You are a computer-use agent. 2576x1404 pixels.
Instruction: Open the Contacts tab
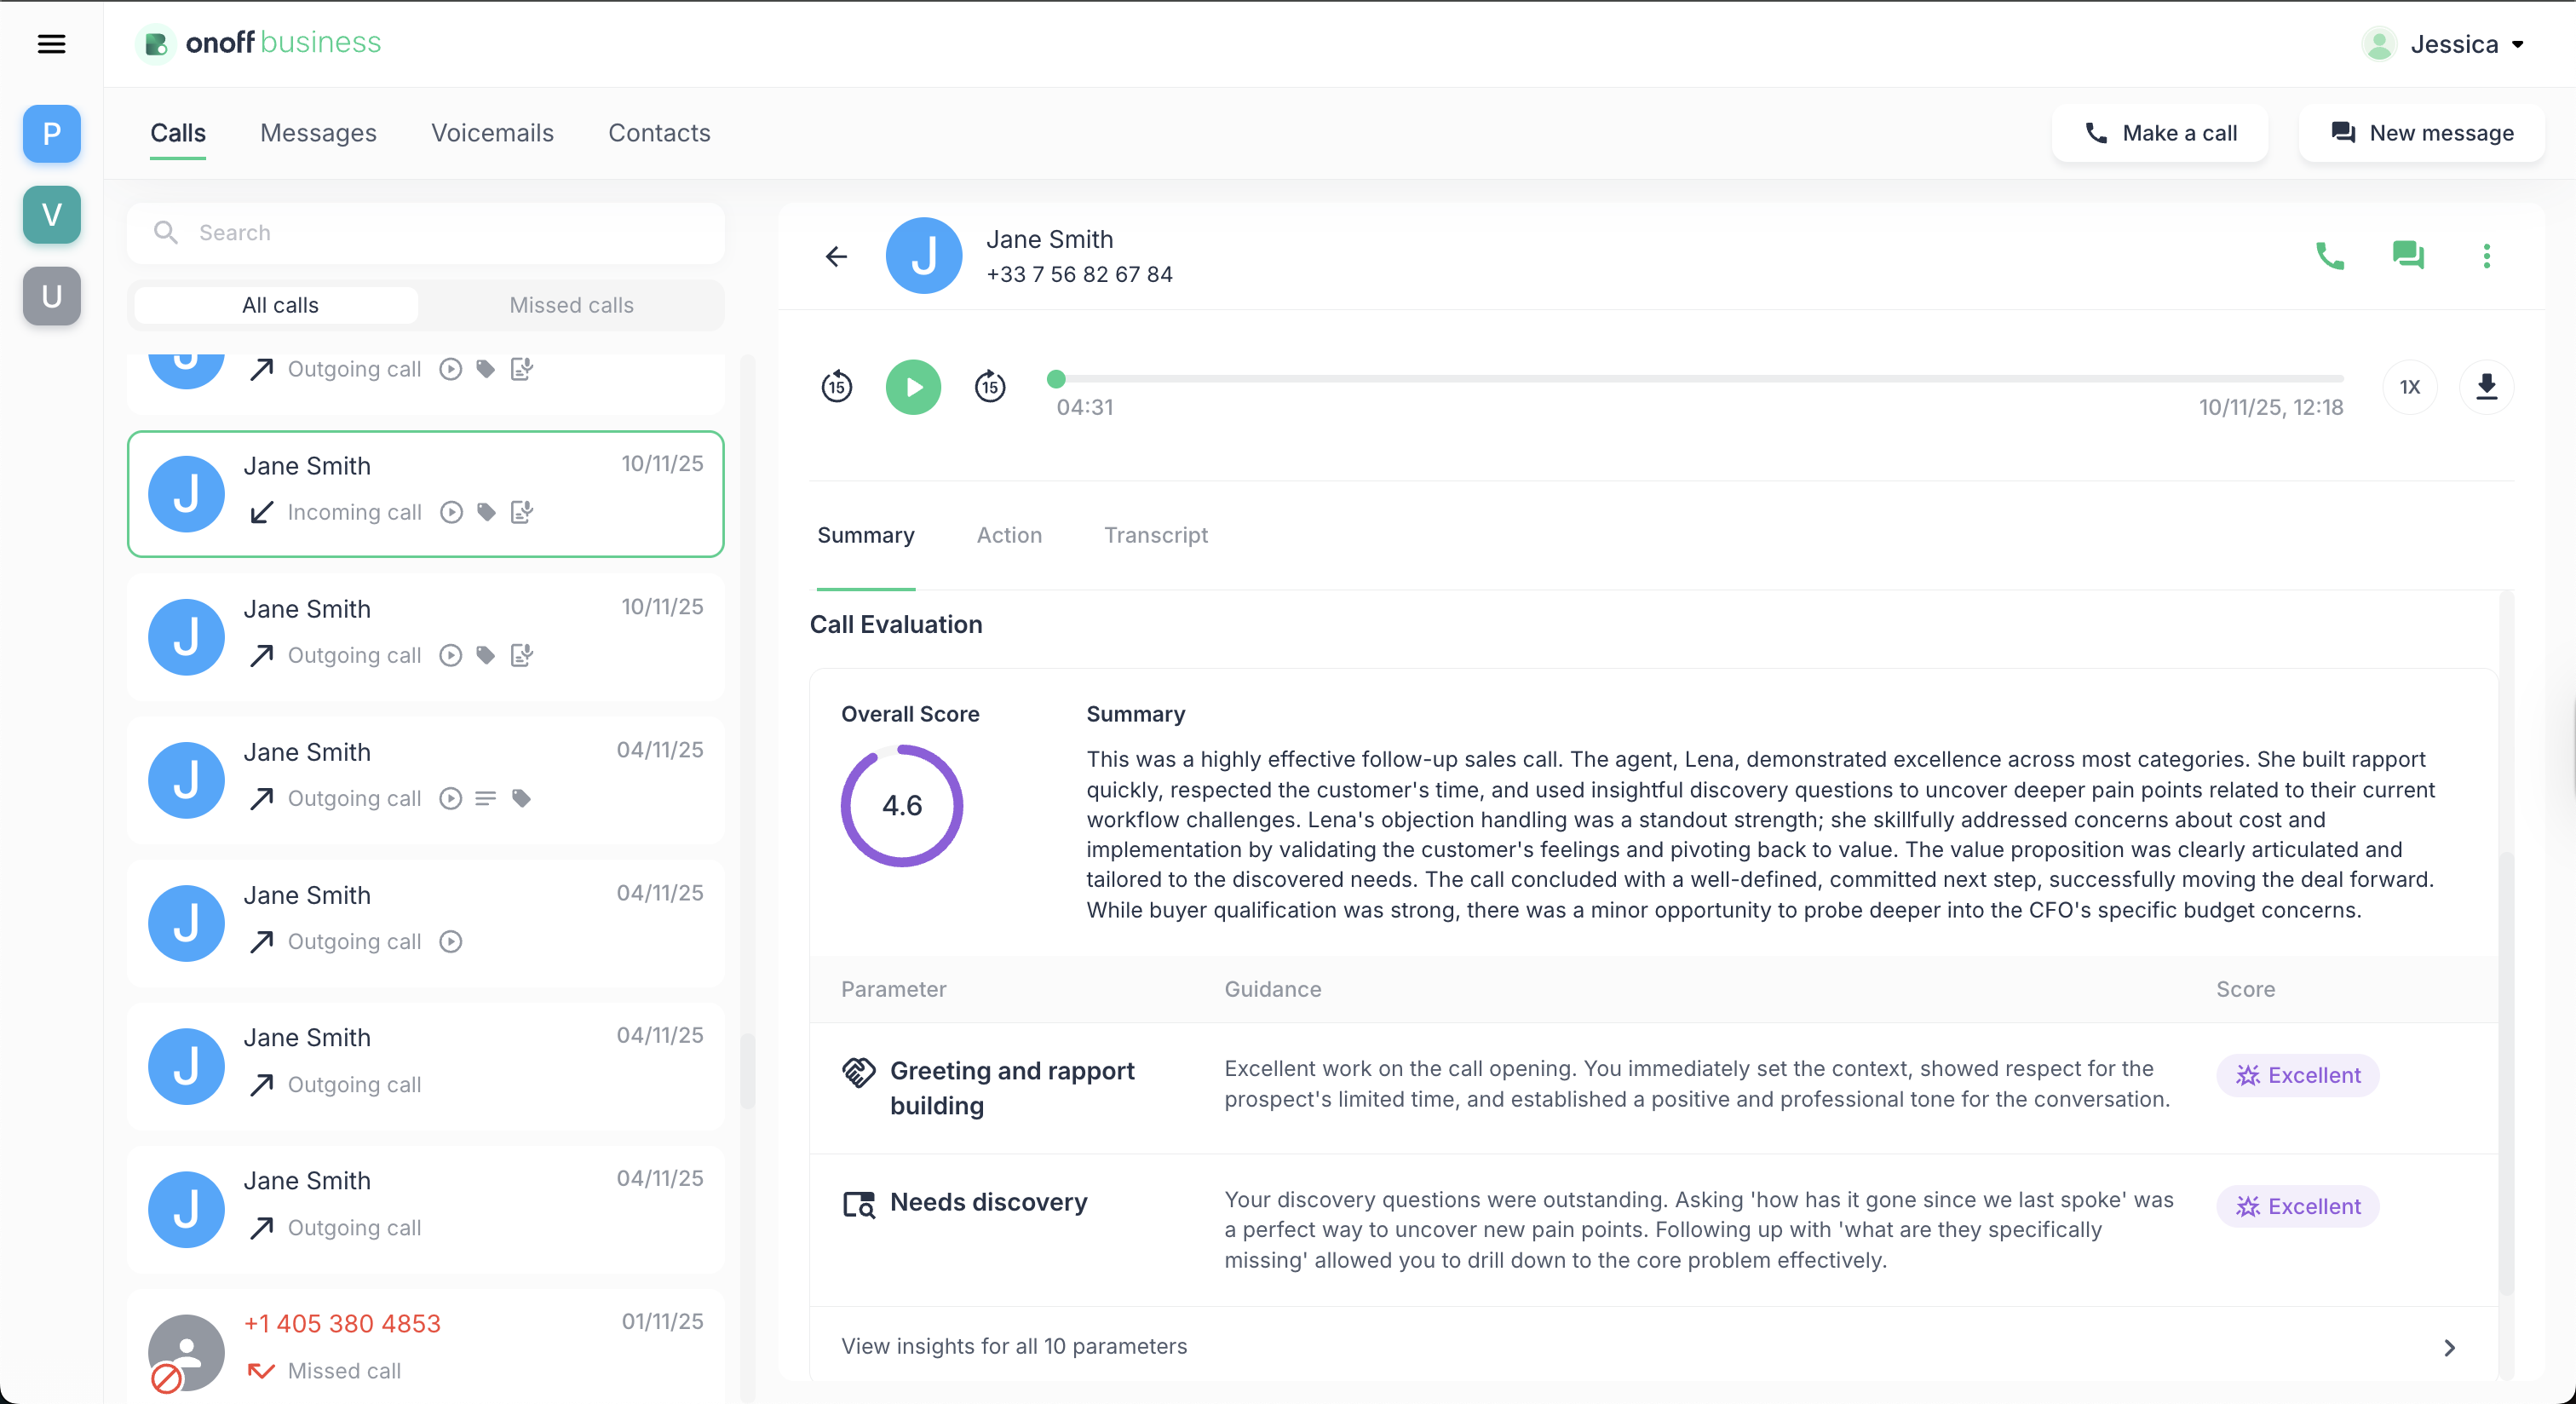[x=659, y=133]
